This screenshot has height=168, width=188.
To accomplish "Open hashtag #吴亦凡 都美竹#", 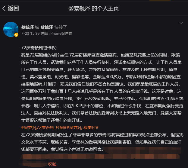I will point(83,128).
